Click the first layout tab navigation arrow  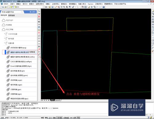pyautogui.click(x=42, y=100)
